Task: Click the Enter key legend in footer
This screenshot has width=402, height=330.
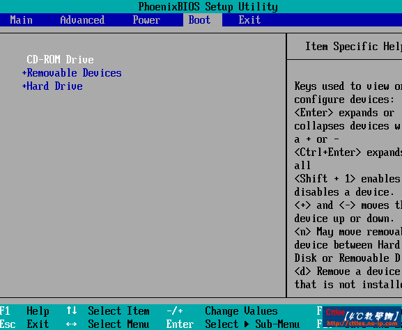Action: [x=180, y=324]
